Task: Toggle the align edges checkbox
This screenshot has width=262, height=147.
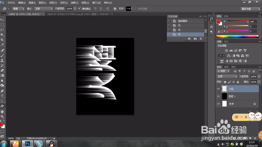Action: click(135, 9)
